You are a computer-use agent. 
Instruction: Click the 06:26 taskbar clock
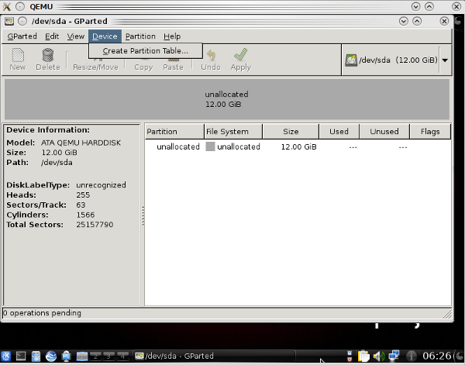pyautogui.click(x=436, y=356)
